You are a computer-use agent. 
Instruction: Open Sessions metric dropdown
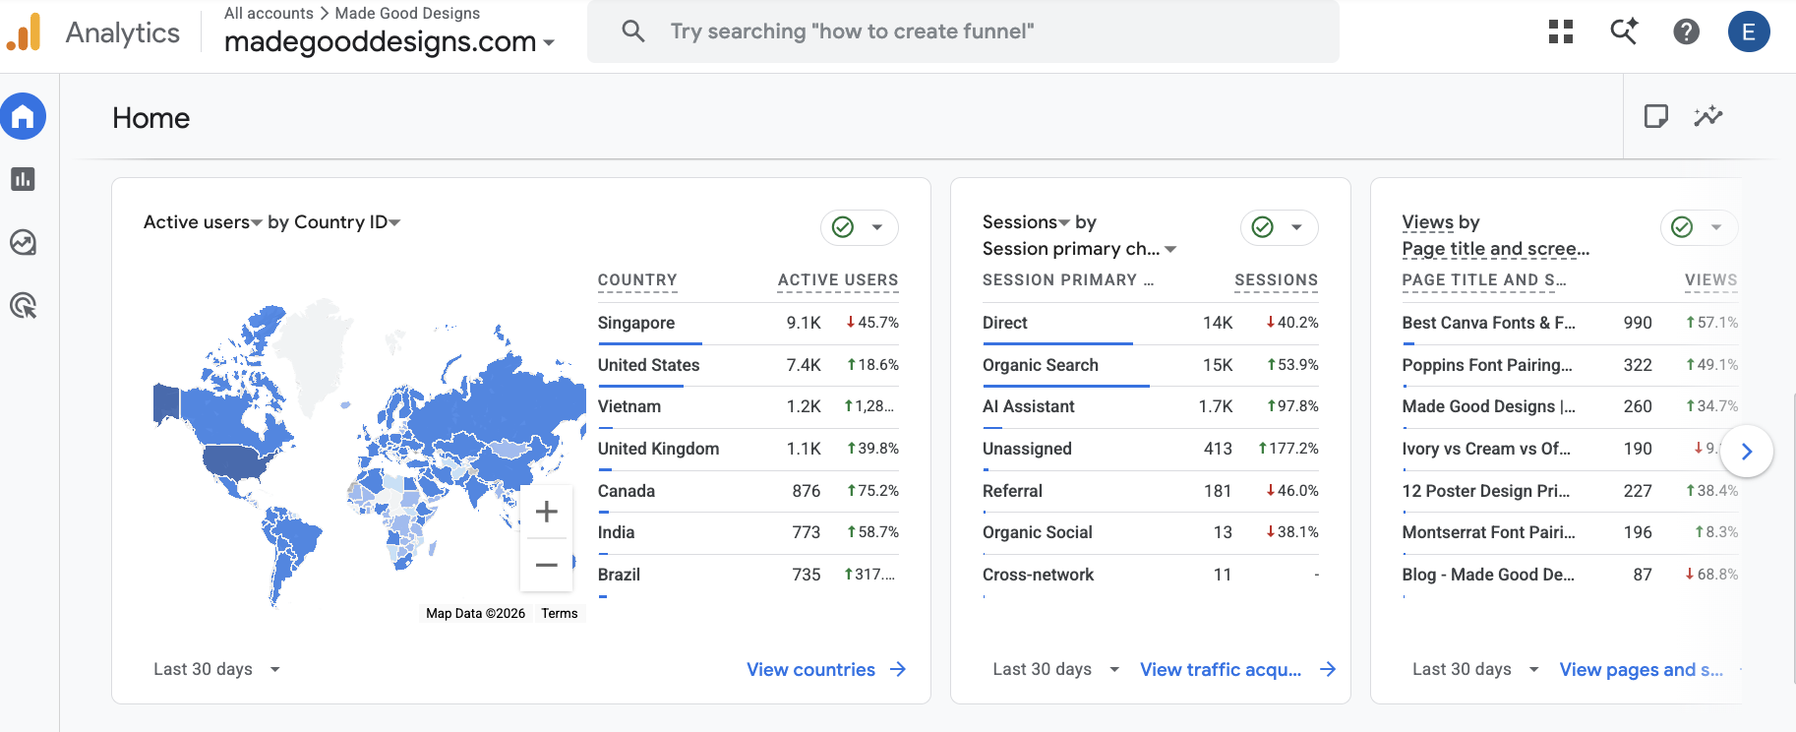tap(1026, 222)
